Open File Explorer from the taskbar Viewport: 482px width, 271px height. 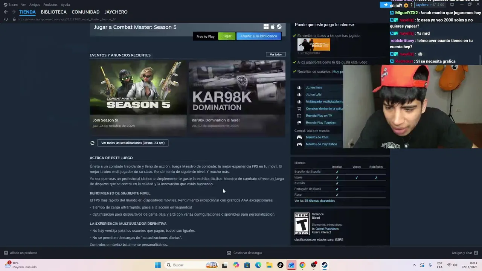click(269, 265)
